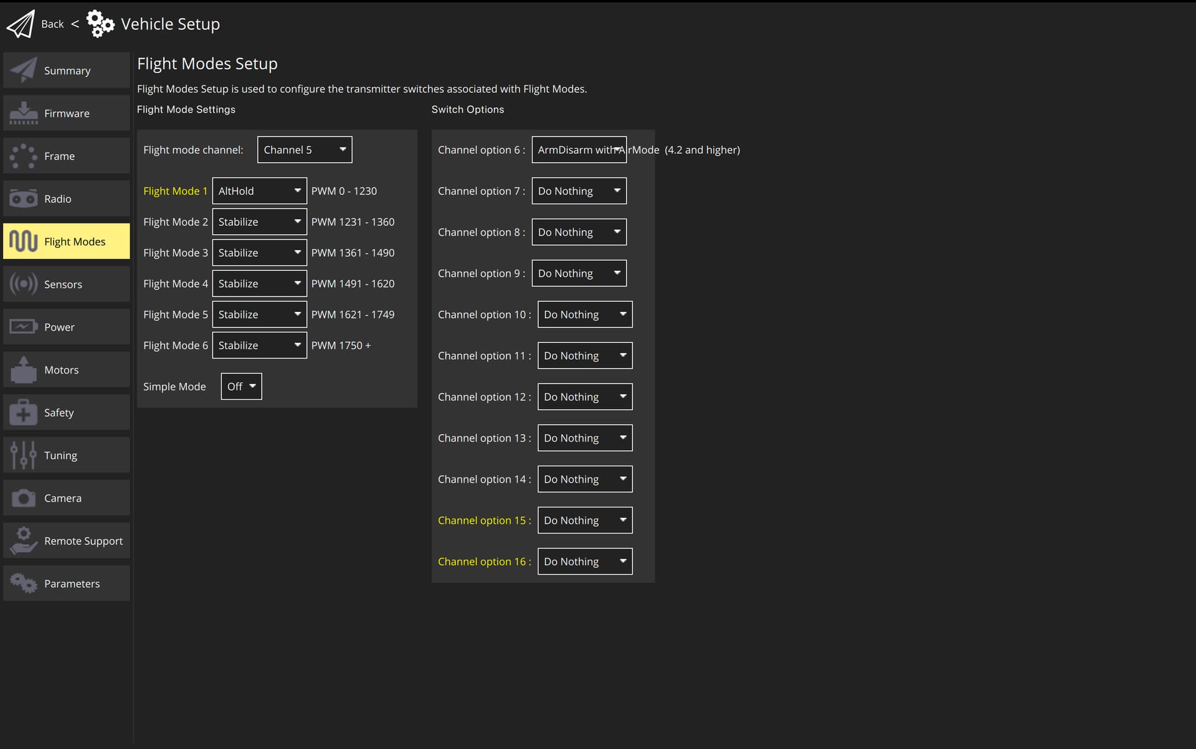1196x749 pixels.
Task: Open the Channel option 15 dropdown
Action: pos(585,521)
